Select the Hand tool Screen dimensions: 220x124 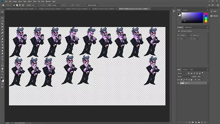pos(2,69)
